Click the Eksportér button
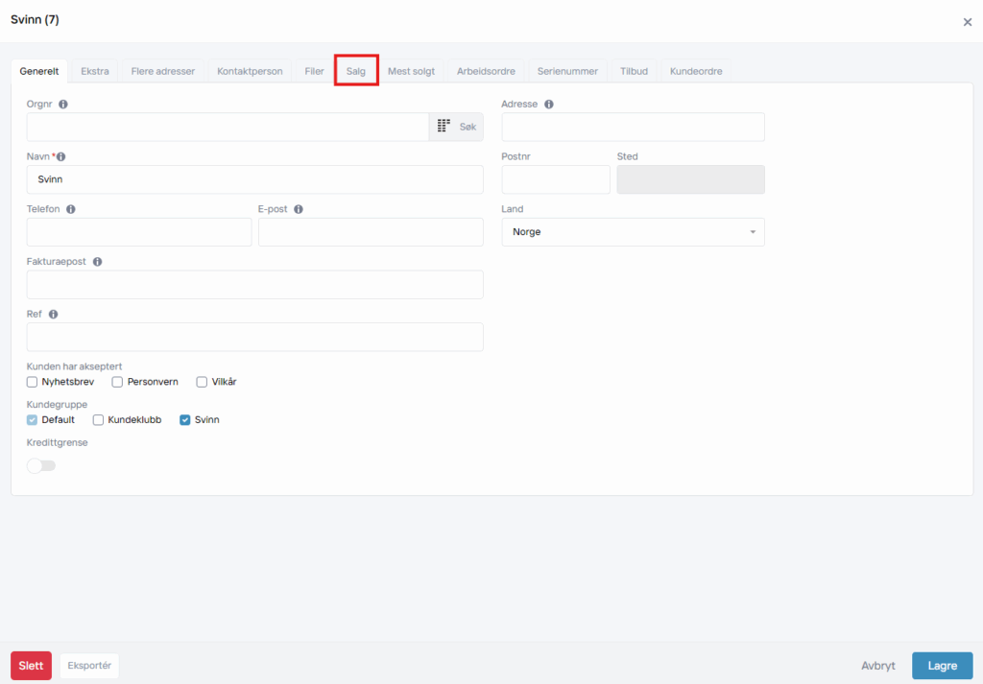The image size is (983, 684). 89,666
